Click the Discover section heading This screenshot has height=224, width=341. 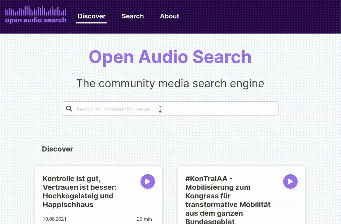pyautogui.click(x=57, y=149)
